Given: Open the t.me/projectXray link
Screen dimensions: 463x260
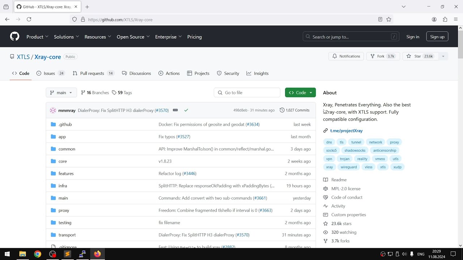Looking at the screenshot, I should click(x=346, y=131).
